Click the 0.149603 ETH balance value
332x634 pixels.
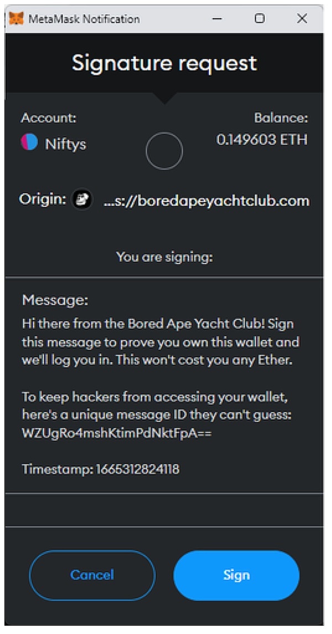tap(262, 140)
